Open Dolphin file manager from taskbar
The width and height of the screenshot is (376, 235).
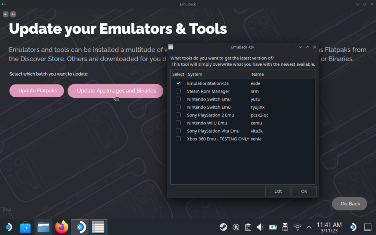43,227
